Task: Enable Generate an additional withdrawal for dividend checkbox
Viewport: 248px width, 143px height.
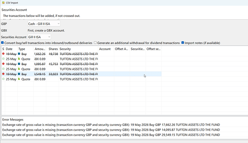Action: click(x=95, y=43)
